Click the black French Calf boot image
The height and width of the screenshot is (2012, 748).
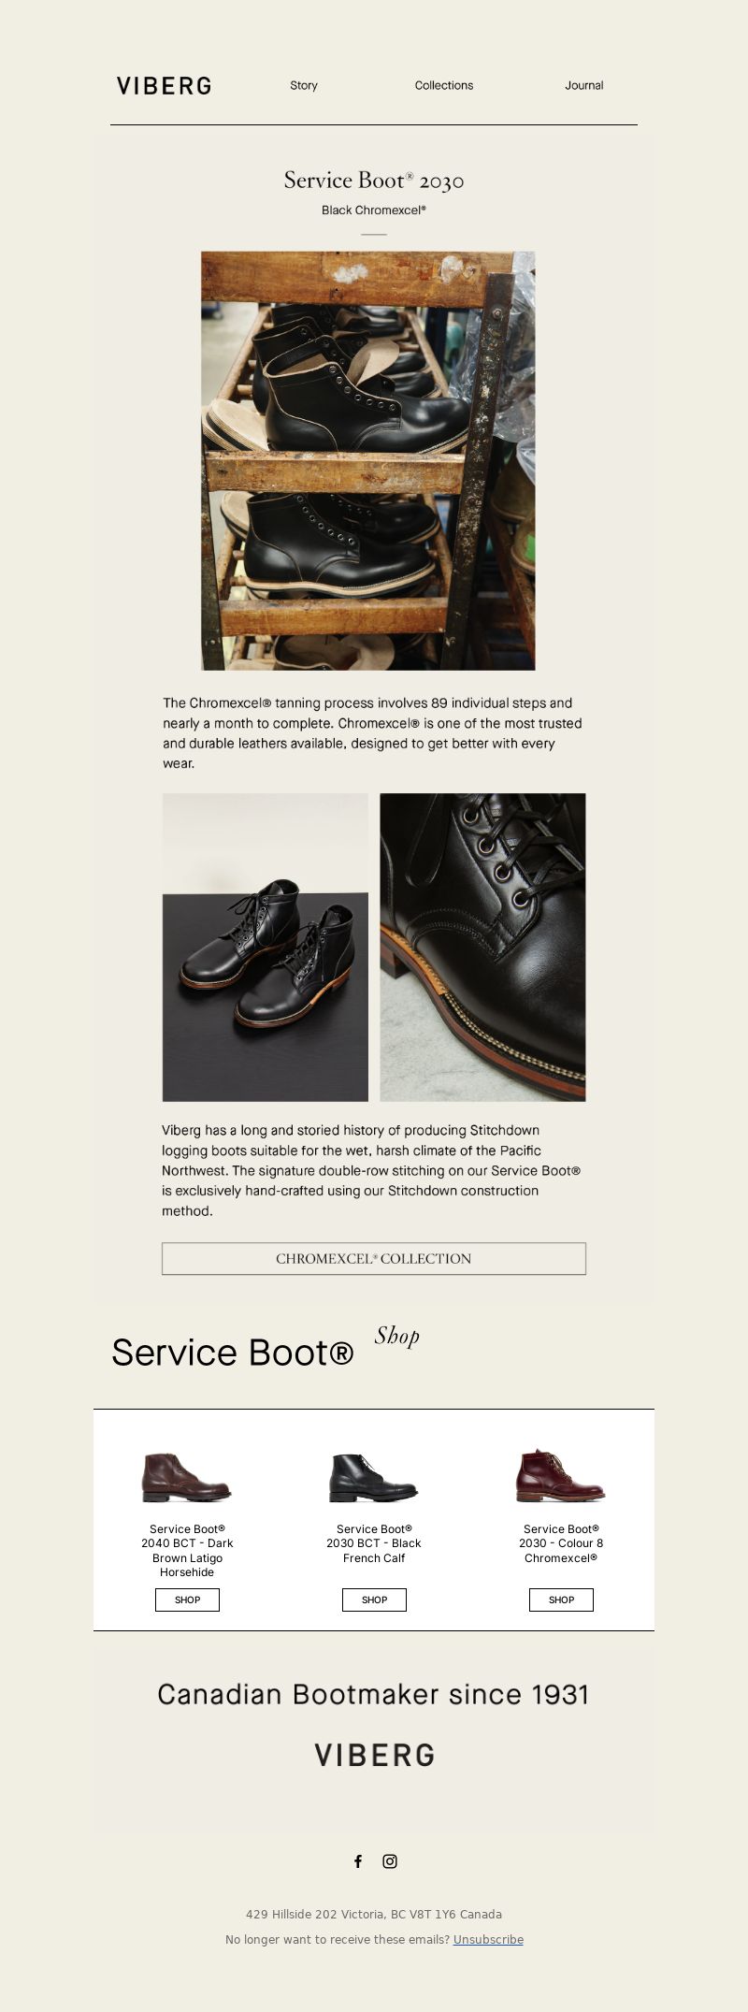374,1476
